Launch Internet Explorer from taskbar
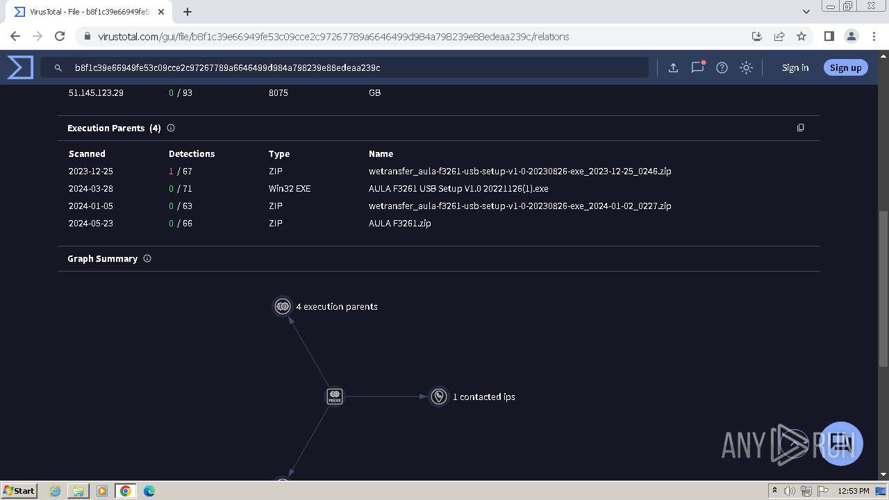 point(55,491)
